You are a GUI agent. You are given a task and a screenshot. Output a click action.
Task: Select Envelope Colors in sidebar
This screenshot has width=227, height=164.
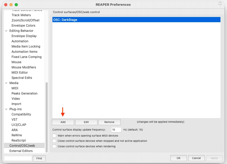(x=23, y=26)
